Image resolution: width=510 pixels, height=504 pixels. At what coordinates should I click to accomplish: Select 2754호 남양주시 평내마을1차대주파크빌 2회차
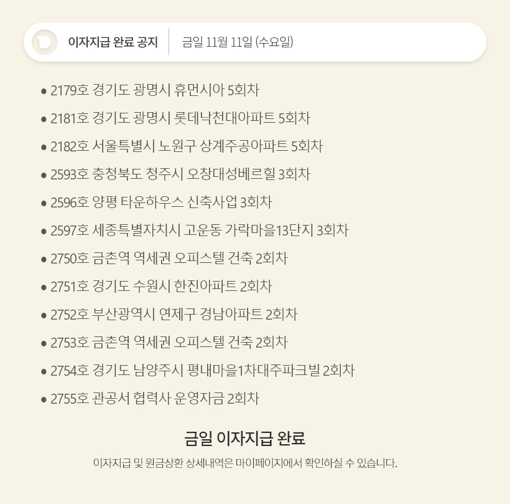pyautogui.click(x=202, y=371)
